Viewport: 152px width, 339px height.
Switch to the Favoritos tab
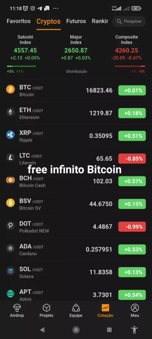[x=18, y=21]
